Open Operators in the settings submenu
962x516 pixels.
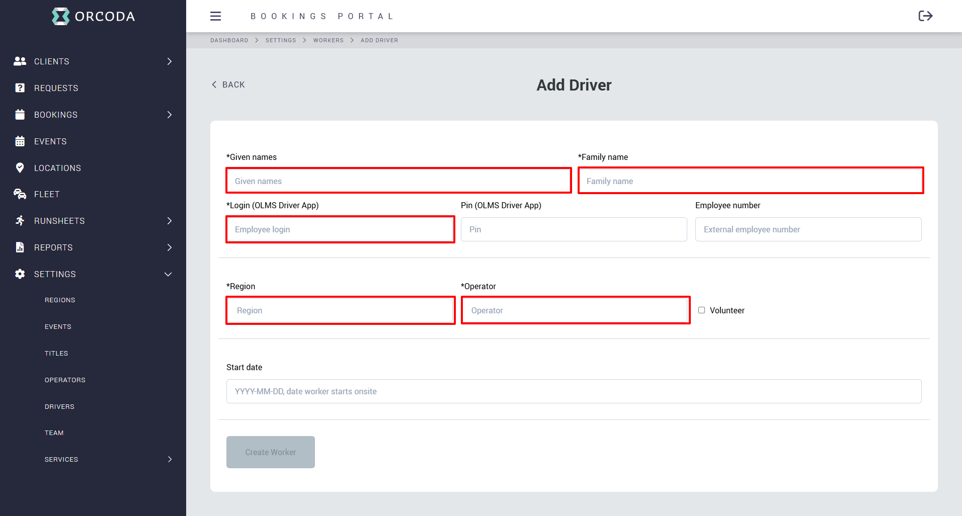[x=65, y=380]
